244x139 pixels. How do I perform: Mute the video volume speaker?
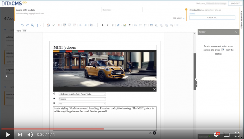[30, 135]
